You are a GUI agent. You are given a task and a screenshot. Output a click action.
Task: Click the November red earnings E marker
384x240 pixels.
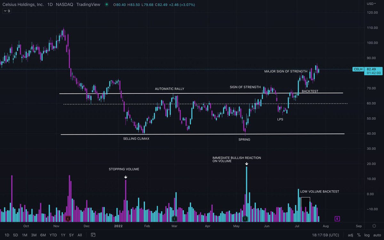click(x=68, y=219)
